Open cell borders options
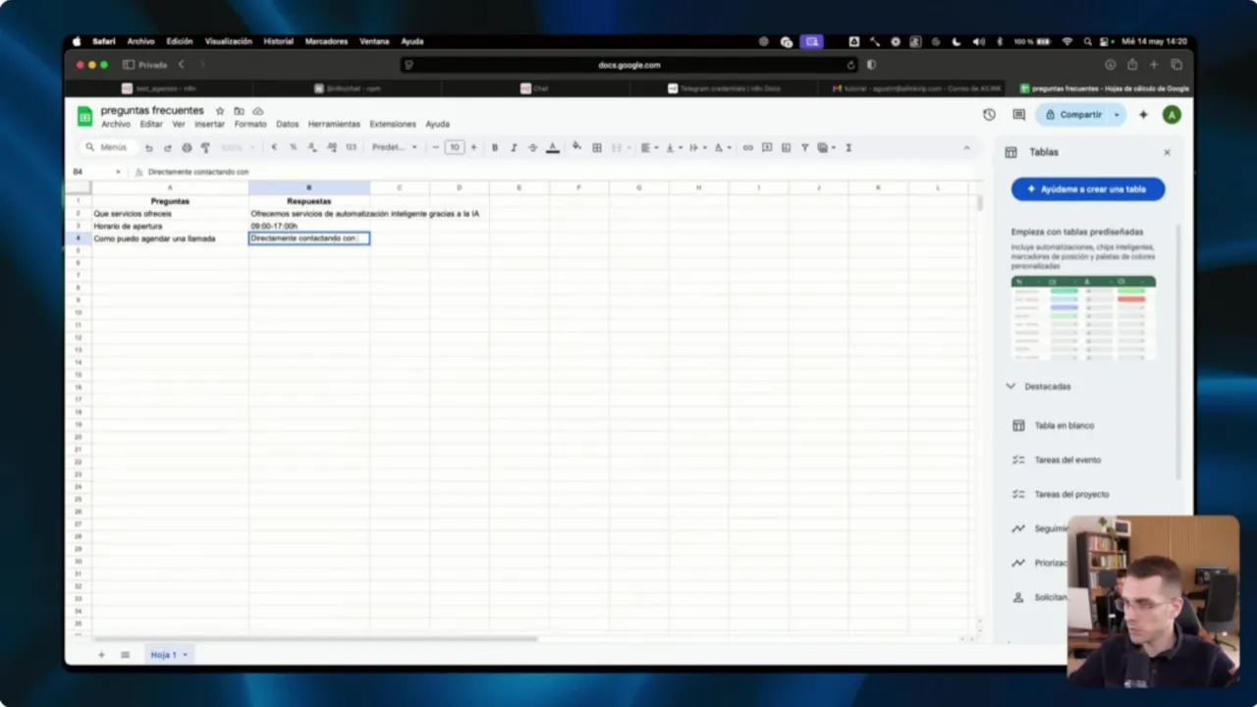This screenshot has width=1257, height=707. point(596,147)
